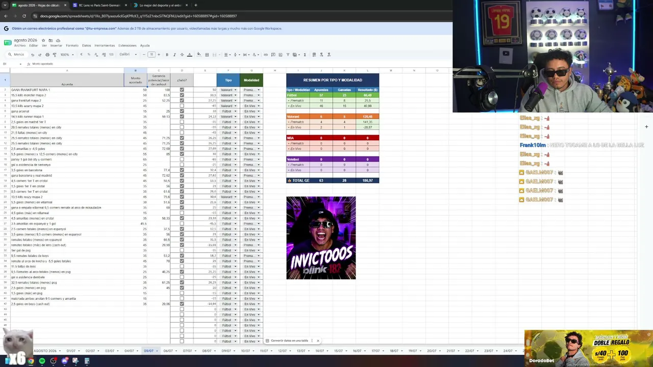Screen dimensions: 653x367
Task: Open the borders tool
Action: [x=207, y=55]
